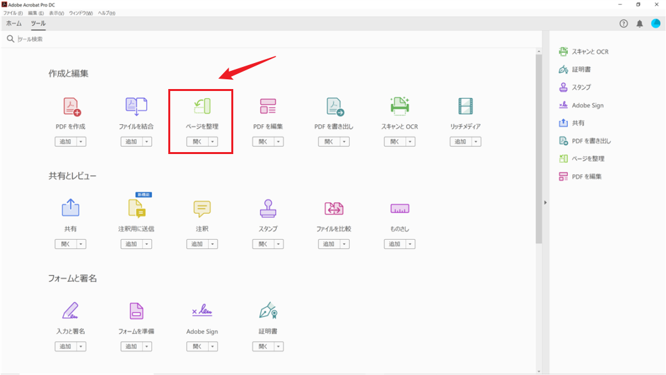Viewport: 666px width, 375px height.
Task: Select the ページを整理 tool icon
Action: (x=202, y=106)
